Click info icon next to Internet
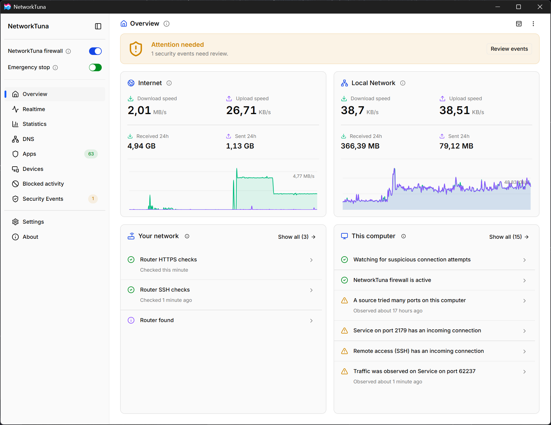The width and height of the screenshot is (551, 425). pos(169,83)
